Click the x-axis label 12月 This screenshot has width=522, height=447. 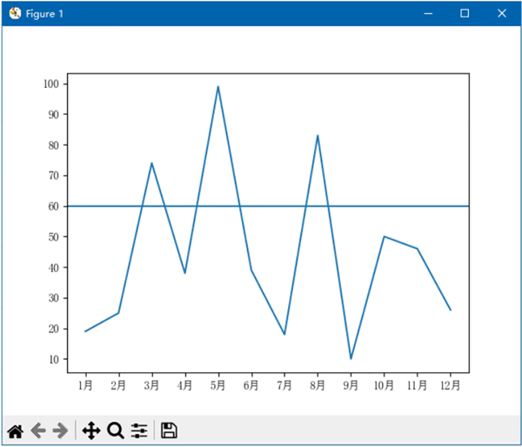(x=451, y=385)
